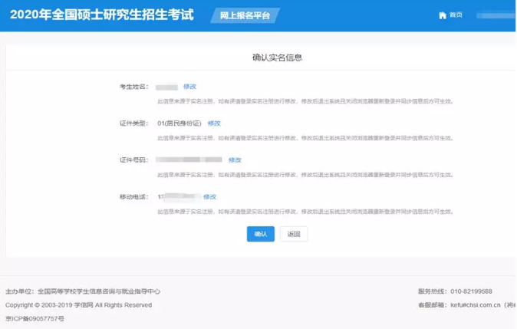Screen dimensions: 517x329
Task: Click the blurred 考生姓名 value
Action: coord(166,87)
